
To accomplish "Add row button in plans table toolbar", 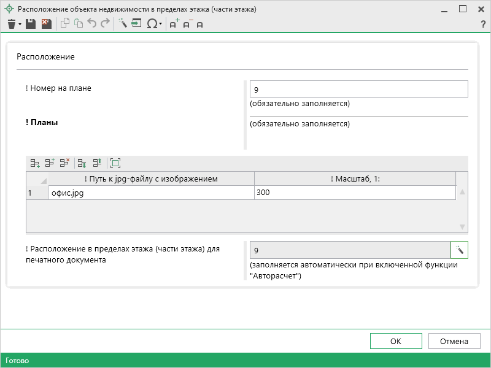I will [35, 163].
